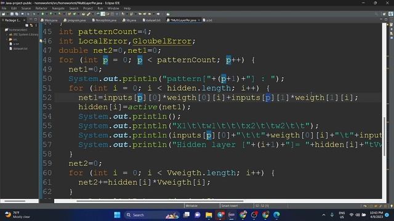
Task: Click the Save toolbar icon
Action: point(12,14)
